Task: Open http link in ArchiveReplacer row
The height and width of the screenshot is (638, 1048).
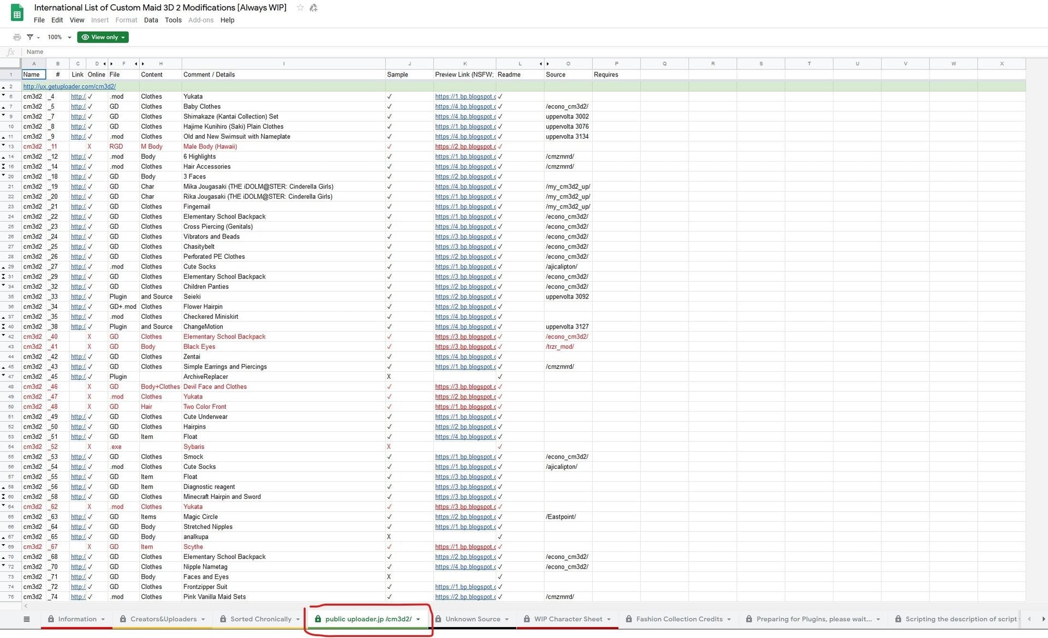Action: [78, 377]
